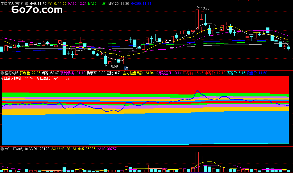Viewport: 293px width, 173px height.
Task: Click the MA120: 11.80 label
Action: 119,4
